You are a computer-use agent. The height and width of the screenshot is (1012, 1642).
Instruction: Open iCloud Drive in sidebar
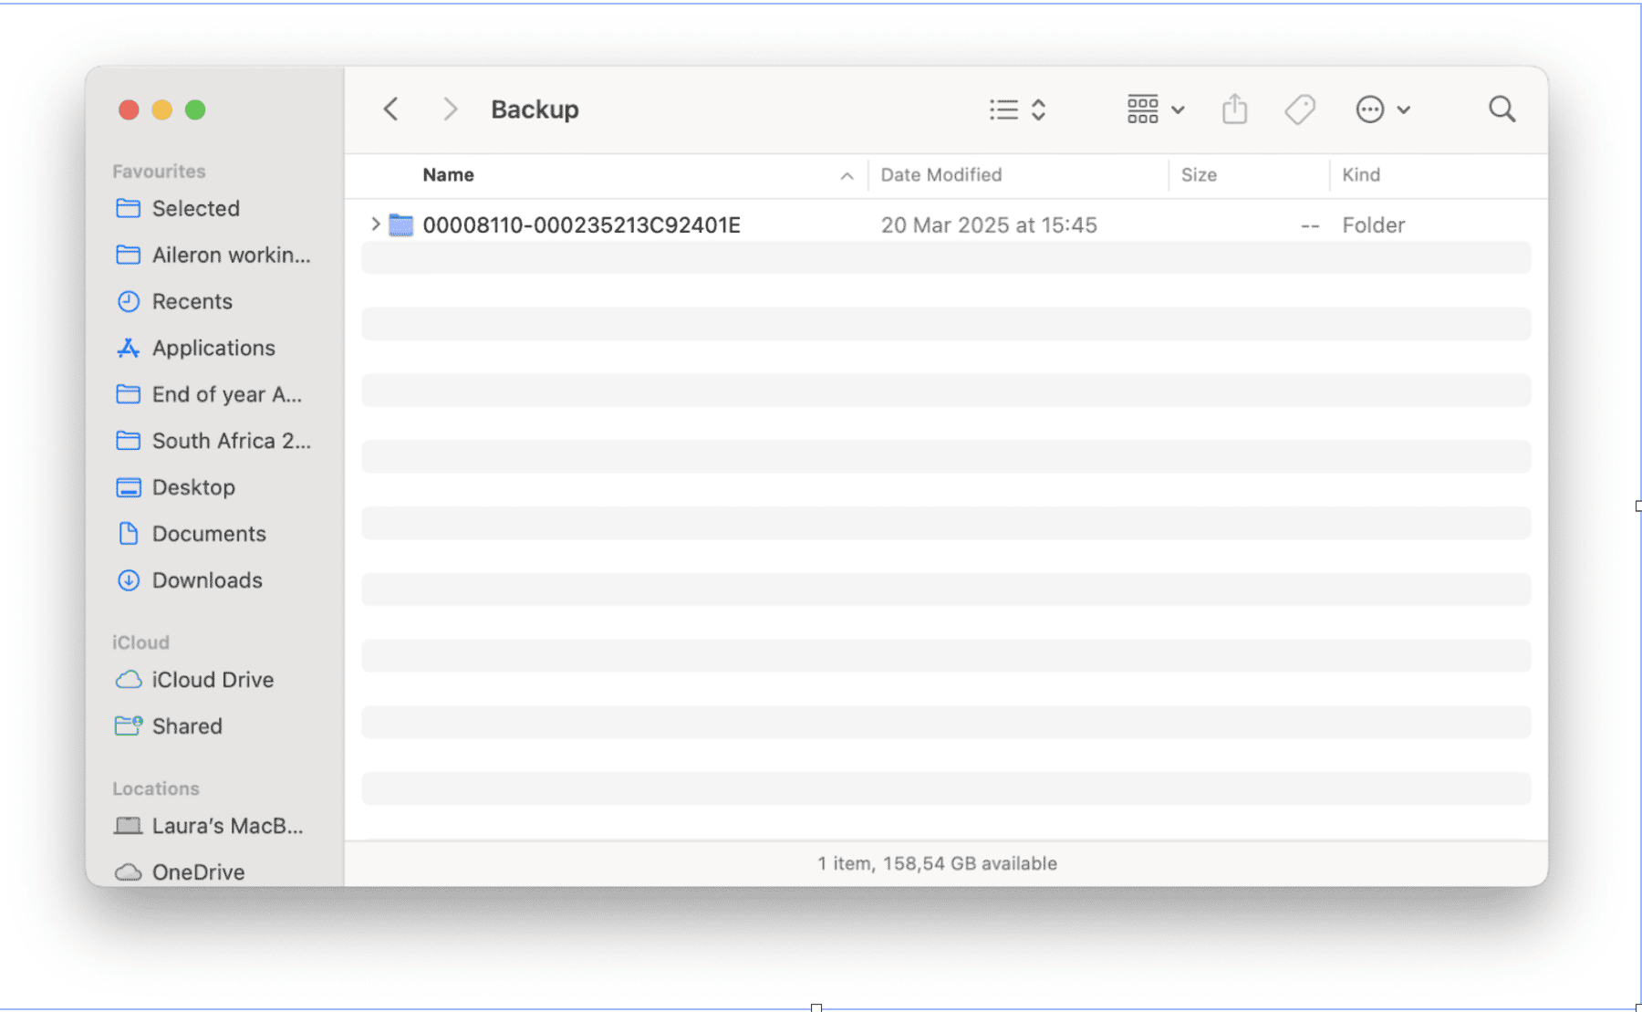tap(212, 680)
